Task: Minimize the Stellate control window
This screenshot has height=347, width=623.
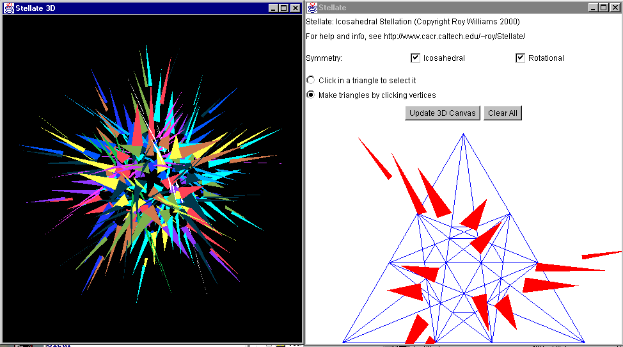Action: pyautogui.click(x=593, y=8)
